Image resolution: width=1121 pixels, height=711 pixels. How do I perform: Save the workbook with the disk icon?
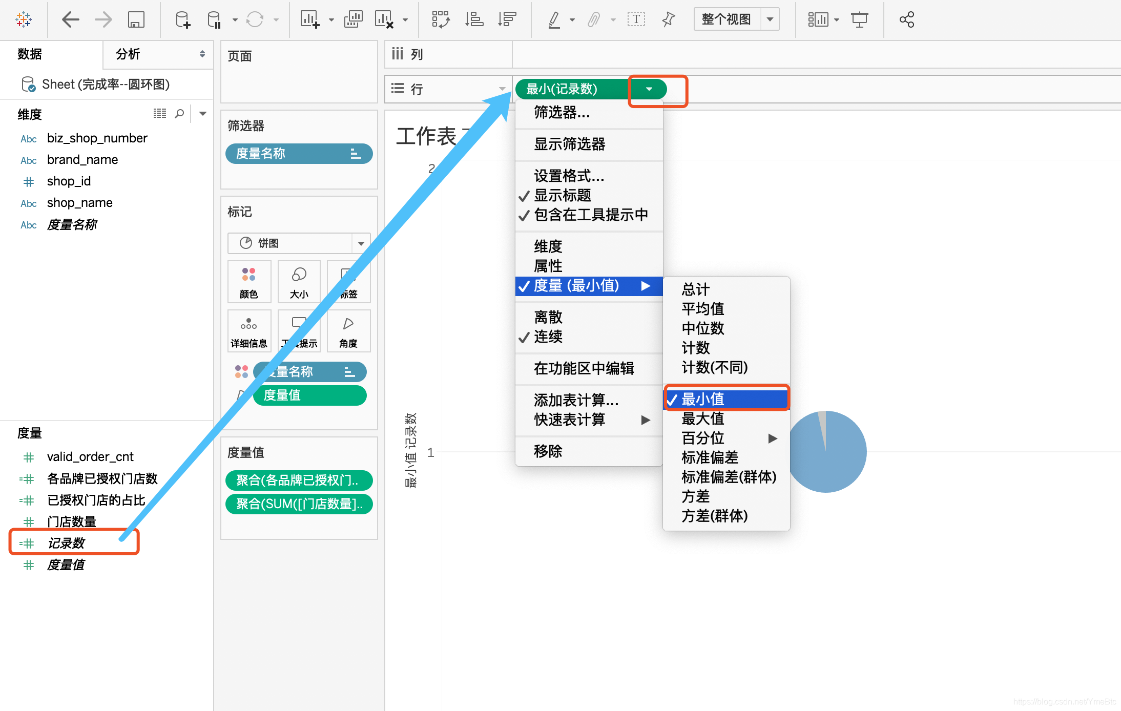(136, 19)
